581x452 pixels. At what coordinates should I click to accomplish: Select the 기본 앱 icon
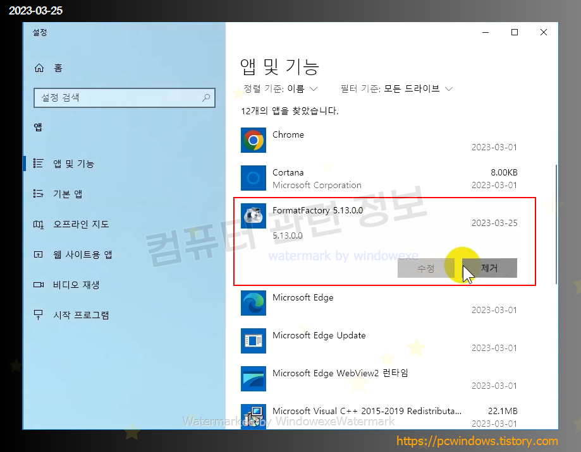[x=38, y=194]
